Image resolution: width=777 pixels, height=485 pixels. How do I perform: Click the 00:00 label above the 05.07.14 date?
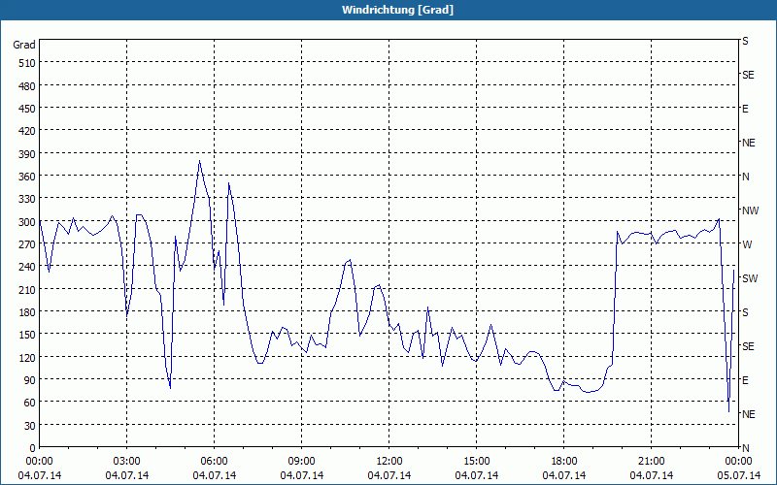[738, 462]
